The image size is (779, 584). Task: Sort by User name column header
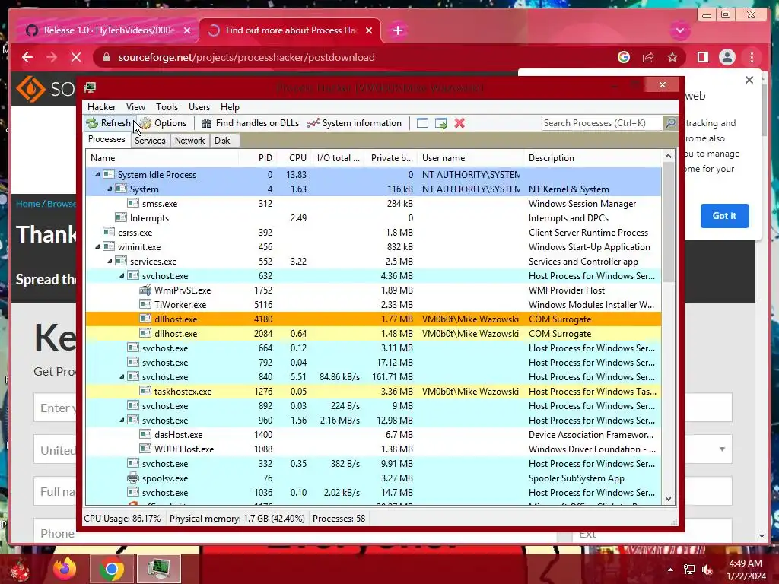click(x=470, y=158)
